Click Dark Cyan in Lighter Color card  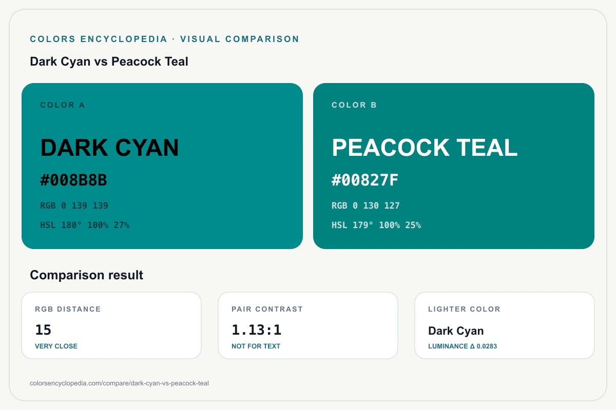pyautogui.click(x=456, y=331)
